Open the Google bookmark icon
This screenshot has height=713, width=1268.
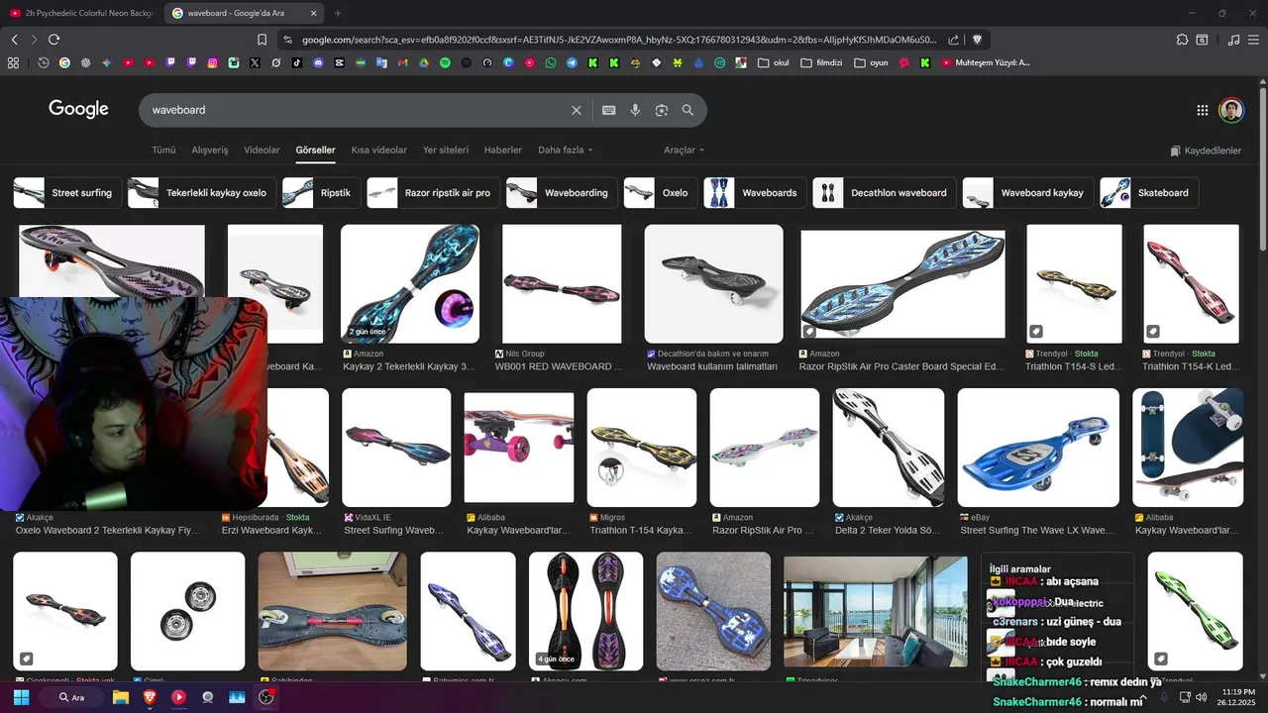[x=64, y=62]
